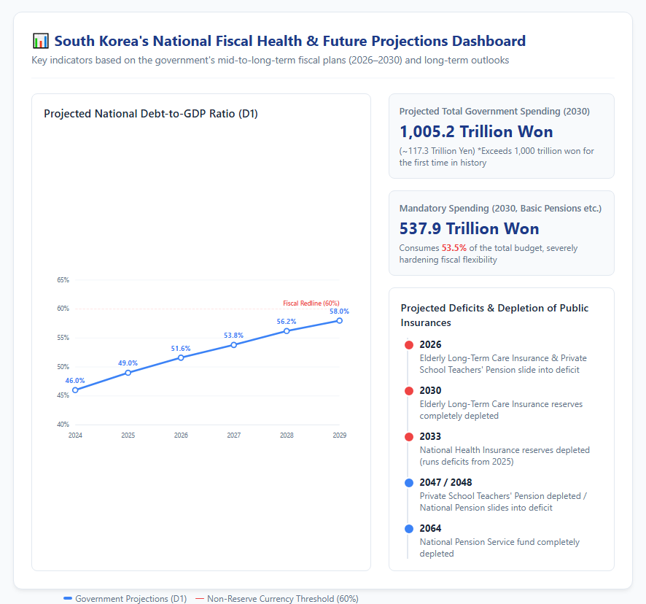Click the "National Health Insurance reserves depleted" description

[x=505, y=456]
